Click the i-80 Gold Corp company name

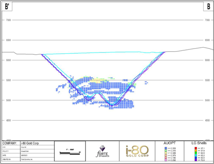(x=30, y=143)
